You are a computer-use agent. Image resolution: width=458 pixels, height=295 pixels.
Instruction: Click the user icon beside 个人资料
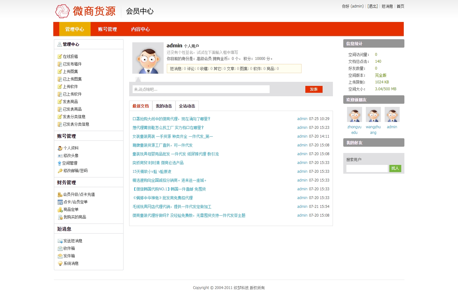(60, 148)
